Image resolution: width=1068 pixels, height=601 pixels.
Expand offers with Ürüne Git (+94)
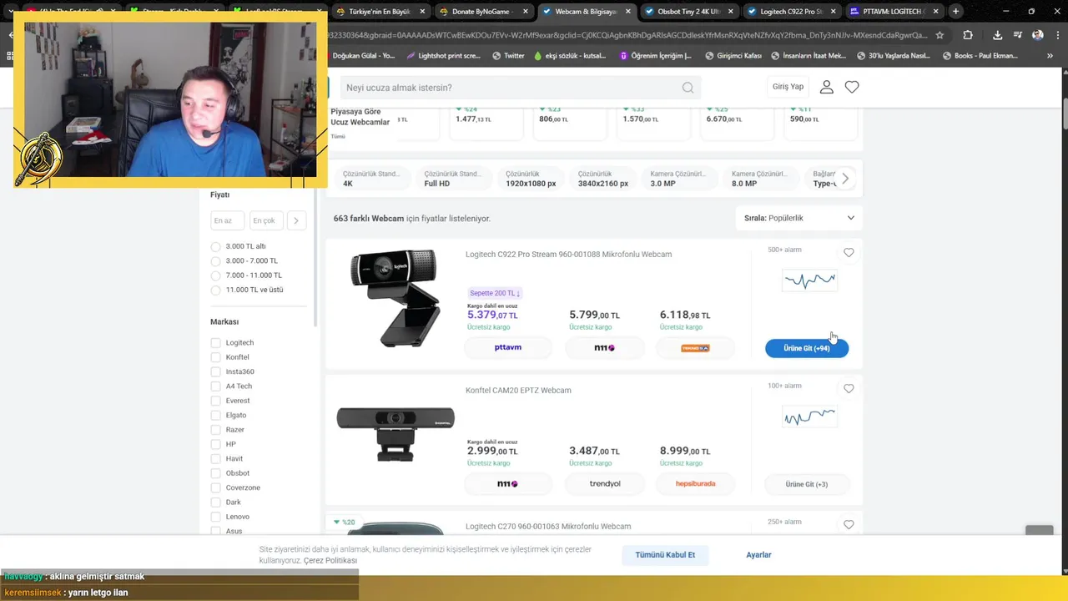[x=807, y=348]
